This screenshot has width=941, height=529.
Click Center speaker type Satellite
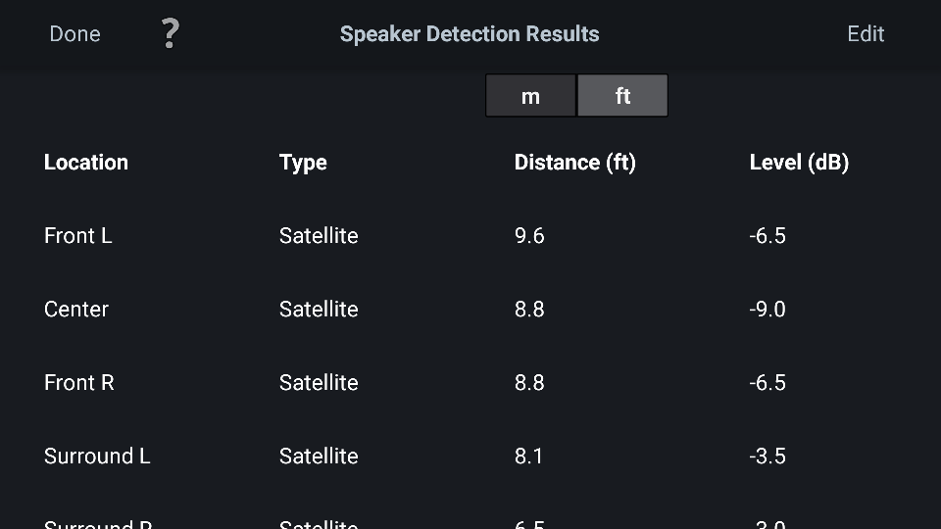[319, 310]
